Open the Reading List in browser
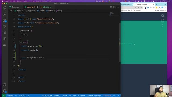The width and height of the screenshot is (172, 97). click(162, 11)
